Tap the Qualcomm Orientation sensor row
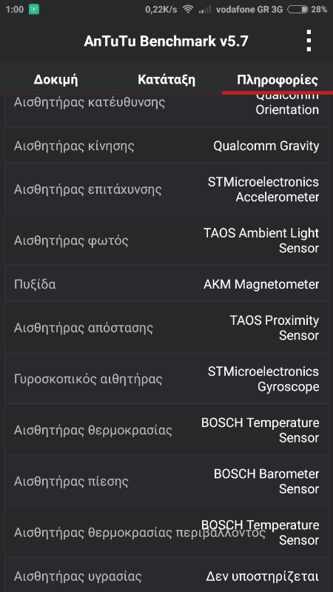Screen dimensions: 333x592 coord(166,110)
